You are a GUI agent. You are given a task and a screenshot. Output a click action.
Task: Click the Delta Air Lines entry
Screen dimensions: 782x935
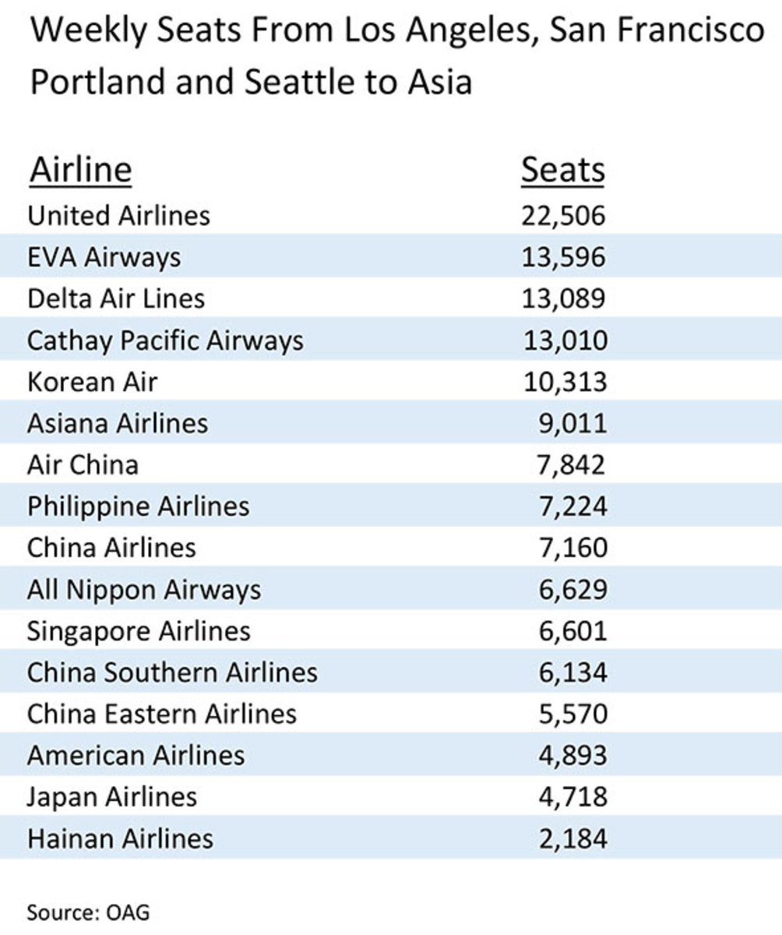point(116,298)
